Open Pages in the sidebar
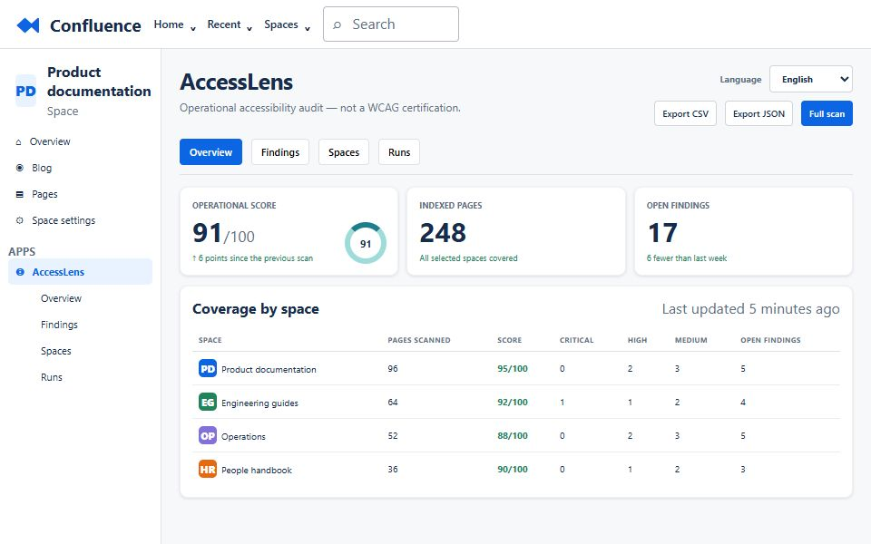Viewport: 871px width, 544px height. (x=80, y=194)
